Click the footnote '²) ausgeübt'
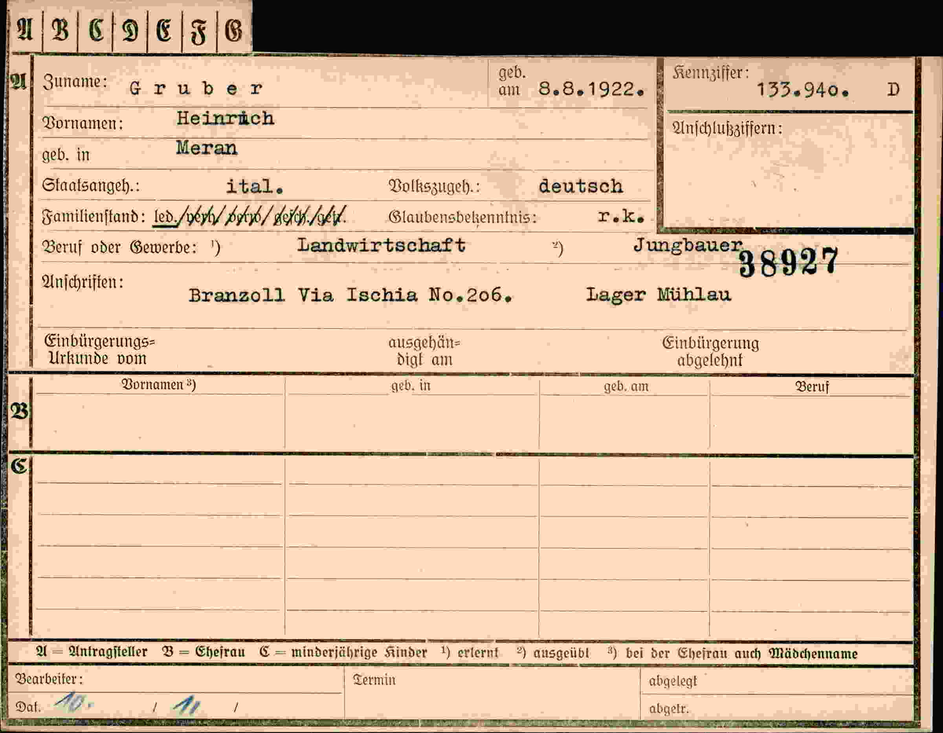Screen dimensions: 943x733 click(x=553, y=653)
